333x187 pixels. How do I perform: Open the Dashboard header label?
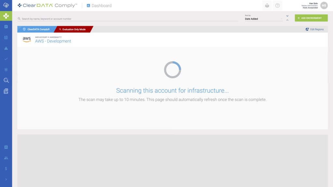101,6
